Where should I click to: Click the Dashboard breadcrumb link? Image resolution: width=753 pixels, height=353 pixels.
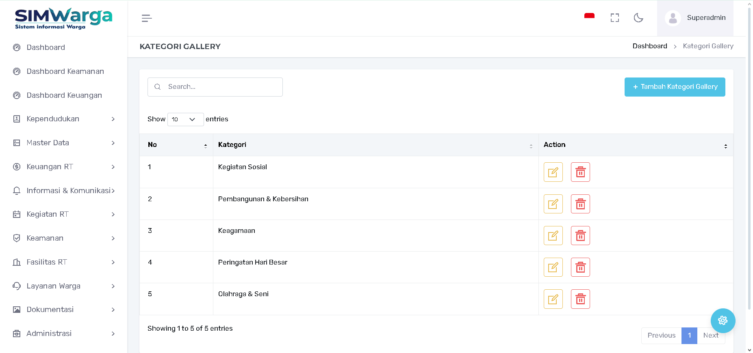[649, 46]
